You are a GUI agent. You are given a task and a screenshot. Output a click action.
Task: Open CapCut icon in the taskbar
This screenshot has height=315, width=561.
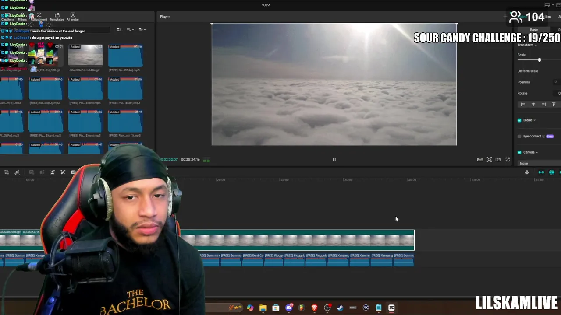coord(391,308)
